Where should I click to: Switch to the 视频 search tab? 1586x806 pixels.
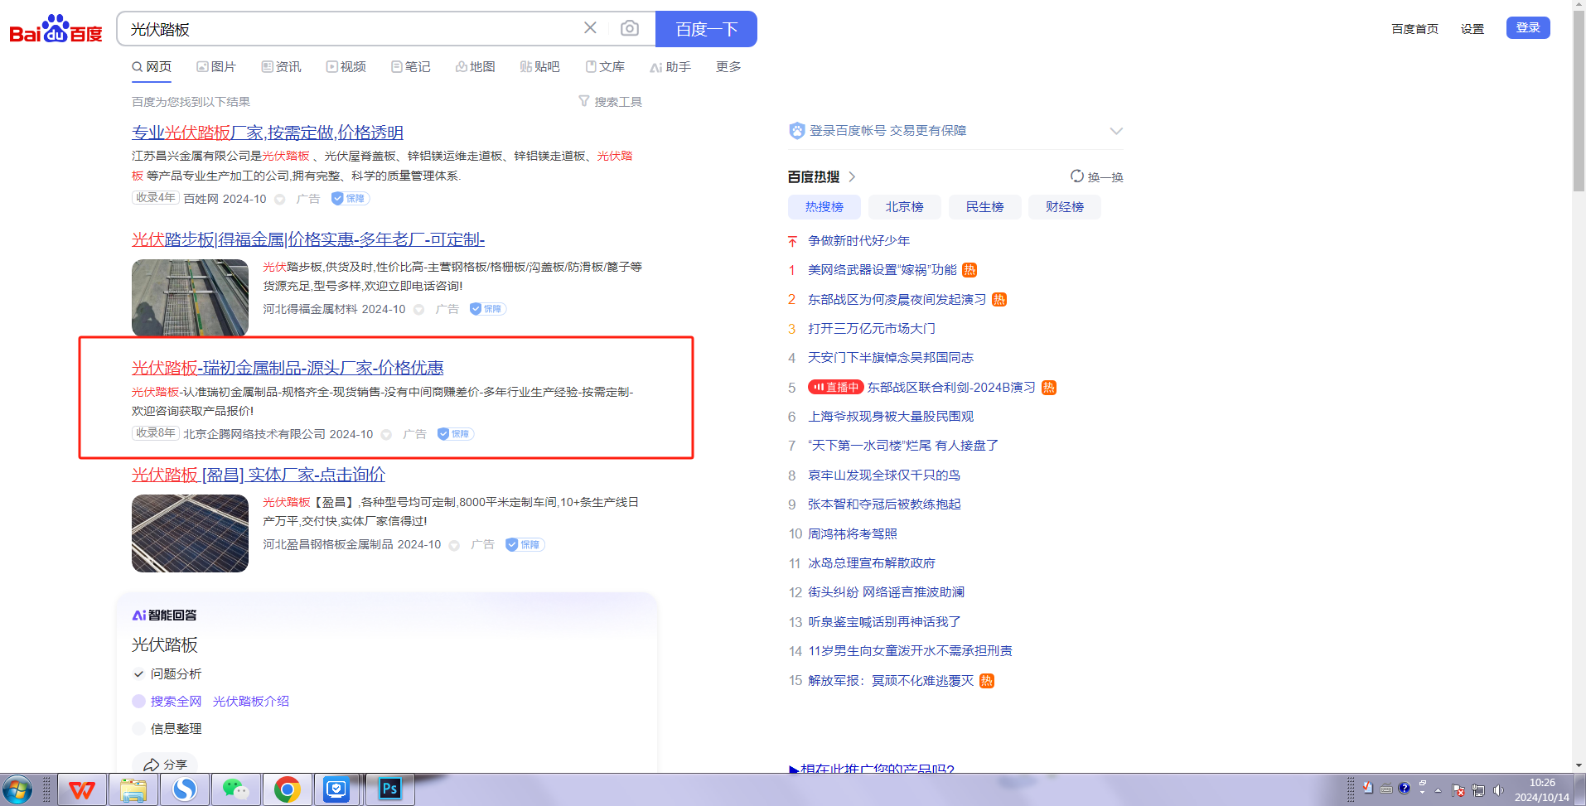pyautogui.click(x=346, y=67)
